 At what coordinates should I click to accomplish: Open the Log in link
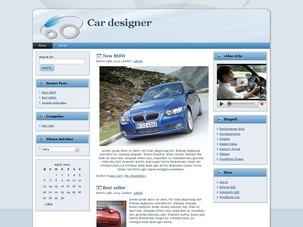click(x=223, y=182)
